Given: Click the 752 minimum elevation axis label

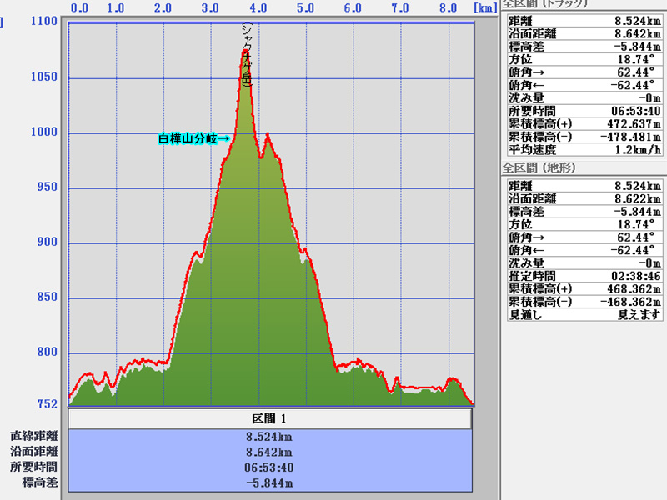Looking at the screenshot, I should (x=46, y=404).
